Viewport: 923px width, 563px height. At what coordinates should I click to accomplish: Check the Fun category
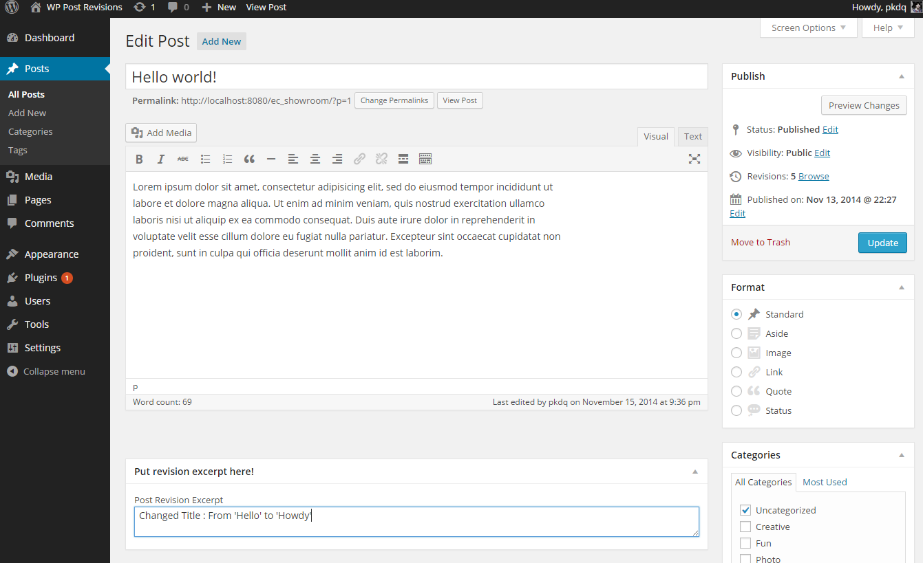click(745, 543)
